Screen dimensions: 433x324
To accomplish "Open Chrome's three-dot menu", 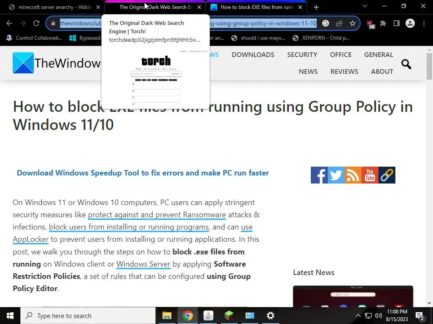I will click(424, 24).
